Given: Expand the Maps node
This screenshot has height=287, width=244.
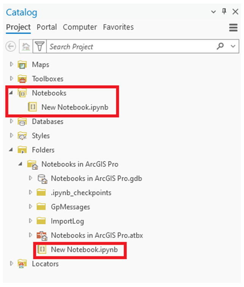Looking at the screenshot, I should pyautogui.click(x=11, y=64).
